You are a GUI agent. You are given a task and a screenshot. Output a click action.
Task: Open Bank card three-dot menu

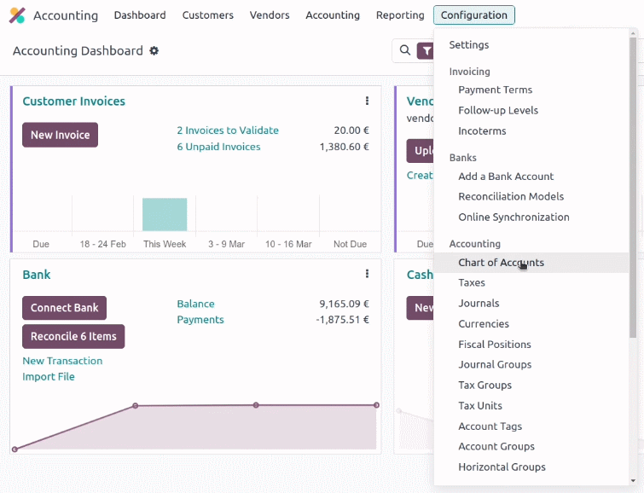(367, 274)
